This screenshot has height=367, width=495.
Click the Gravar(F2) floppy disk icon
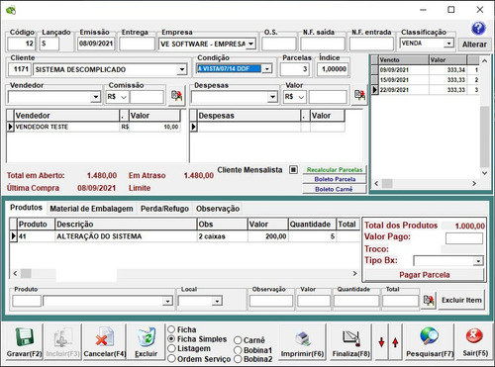[x=24, y=337]
